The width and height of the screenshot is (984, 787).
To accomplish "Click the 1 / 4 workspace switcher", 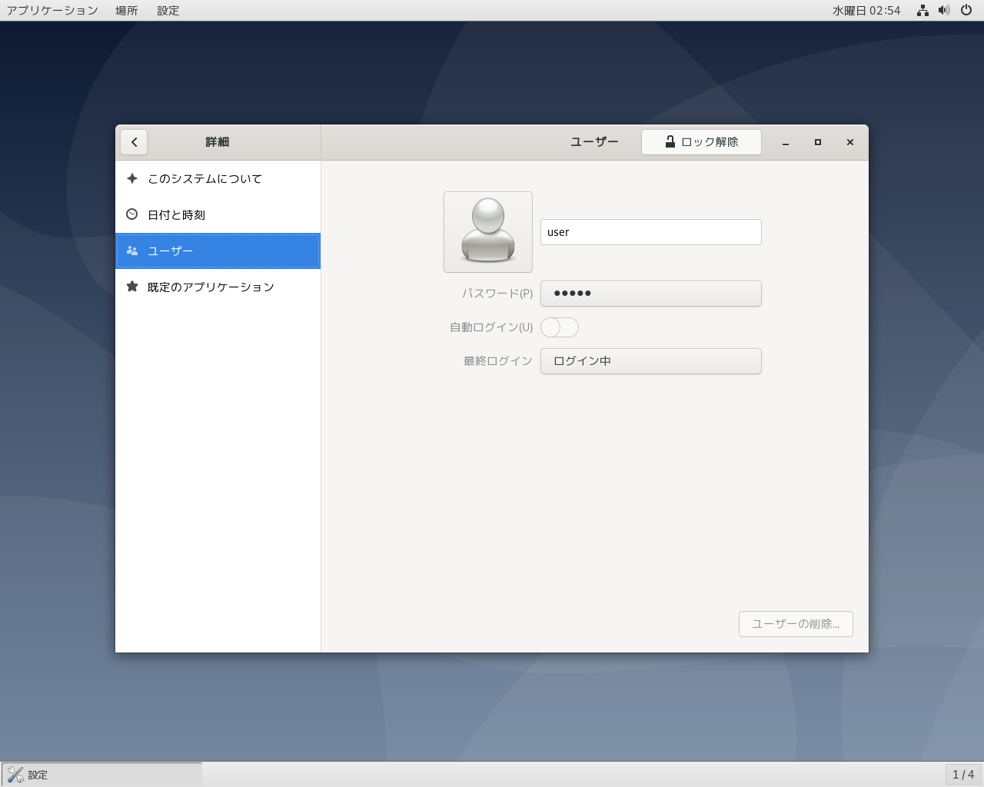I will click(963, 775).
